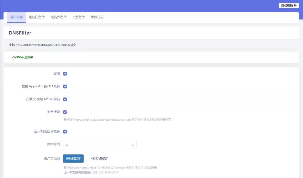Uncheck 拦截 短视频 APP 和网站

pyautogui.click(x=65, y=99)
